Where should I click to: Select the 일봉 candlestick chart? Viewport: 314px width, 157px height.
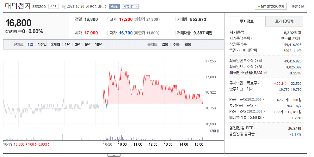[165, 44]
